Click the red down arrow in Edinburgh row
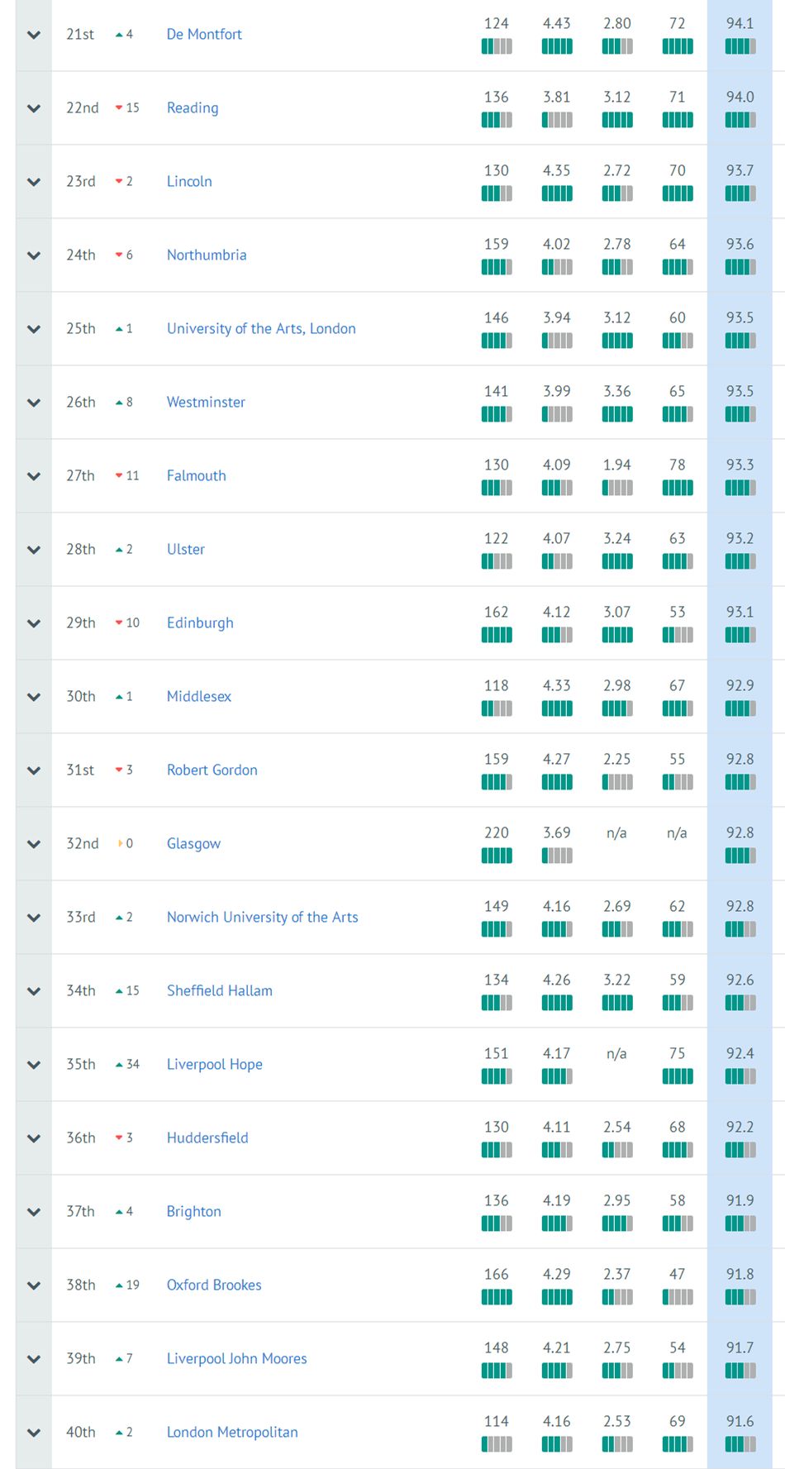 [119, 623]
